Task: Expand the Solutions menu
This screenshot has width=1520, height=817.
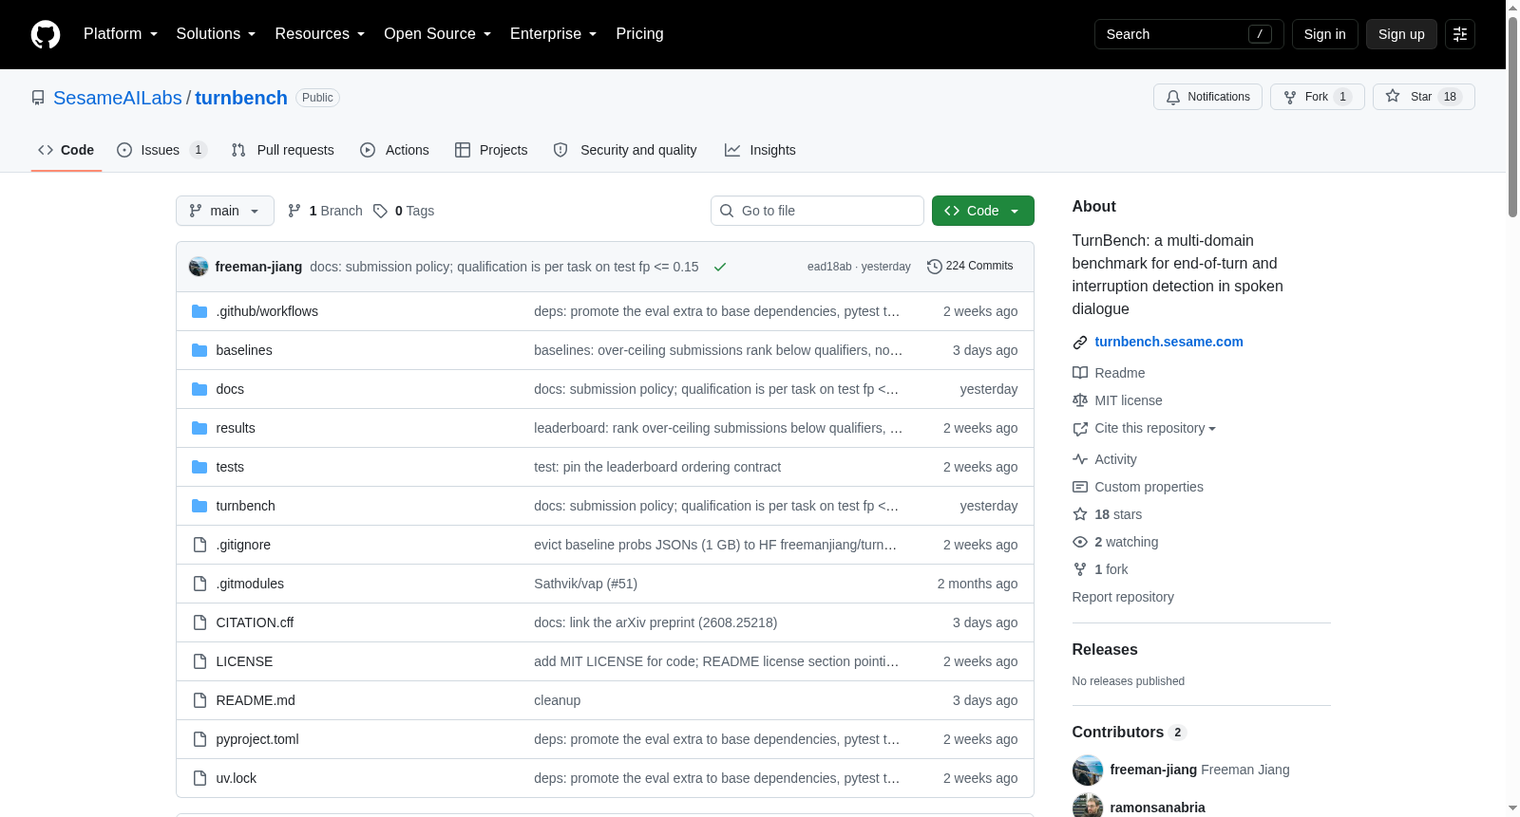Action: pyautogui.click(x=216, y=34)
